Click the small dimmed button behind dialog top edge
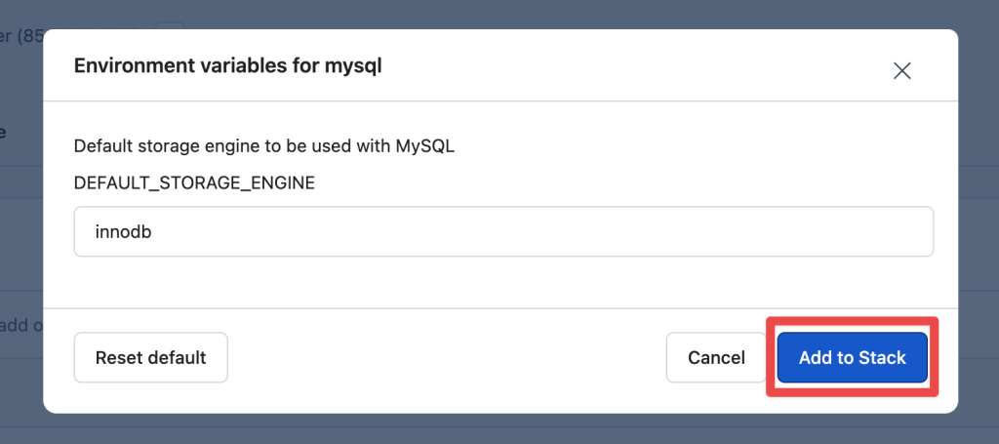 click(171, 25)
